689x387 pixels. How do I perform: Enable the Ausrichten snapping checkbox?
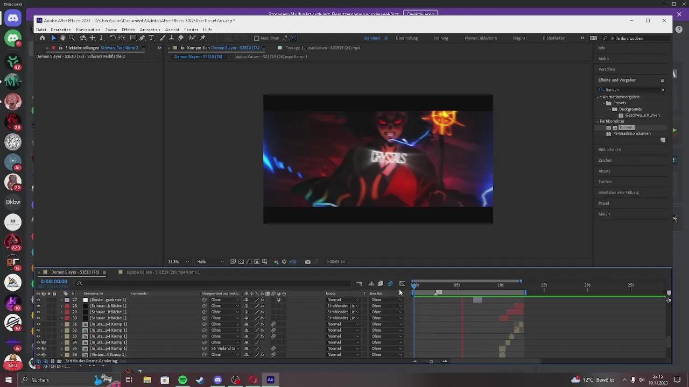click(257, 38)
